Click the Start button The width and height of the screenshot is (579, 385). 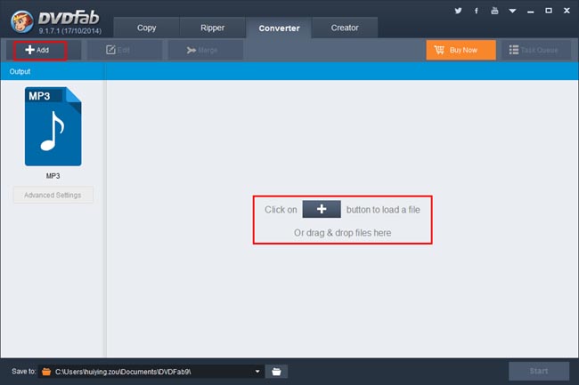(x=539, y=371)
